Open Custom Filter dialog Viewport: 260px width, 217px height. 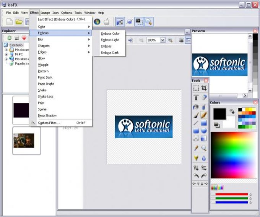60,123
